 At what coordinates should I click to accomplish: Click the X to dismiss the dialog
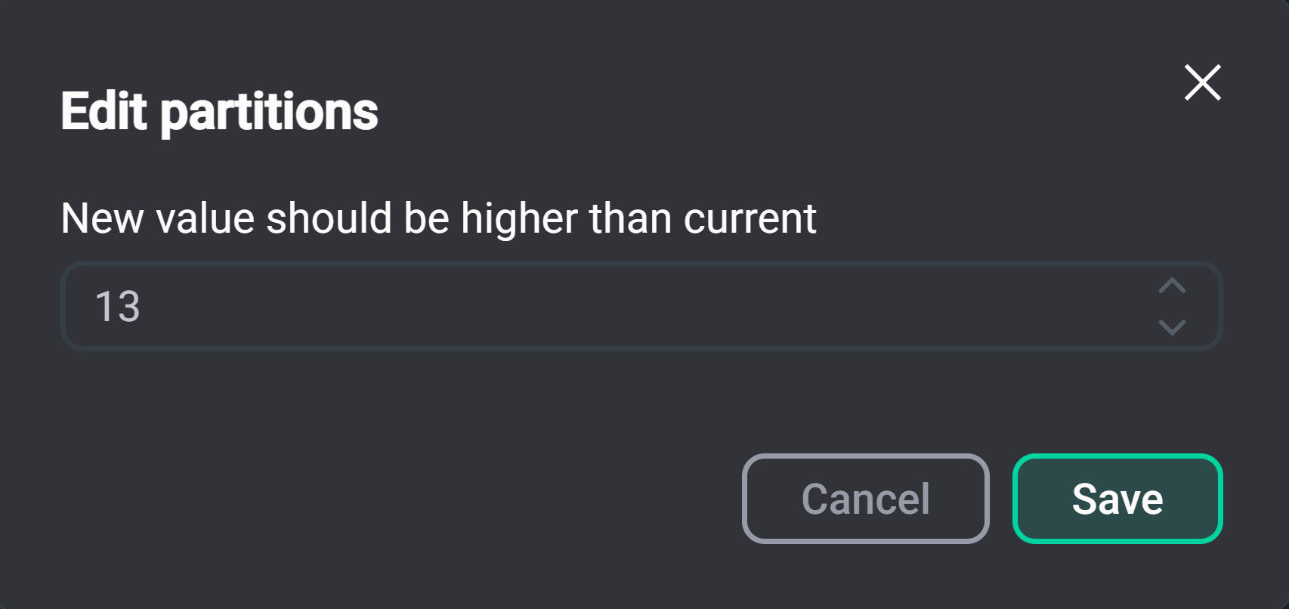click(x=1203, y=83)
